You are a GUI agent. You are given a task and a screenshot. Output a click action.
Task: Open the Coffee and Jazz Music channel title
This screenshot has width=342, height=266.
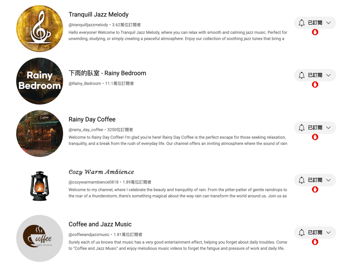coord(100,224)
